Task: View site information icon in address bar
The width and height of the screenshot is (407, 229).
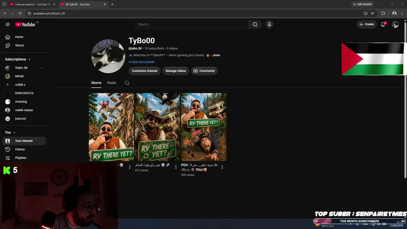Action: [x=29, y=13]
